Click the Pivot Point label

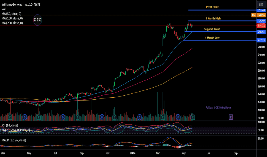(x=212, y=7)
